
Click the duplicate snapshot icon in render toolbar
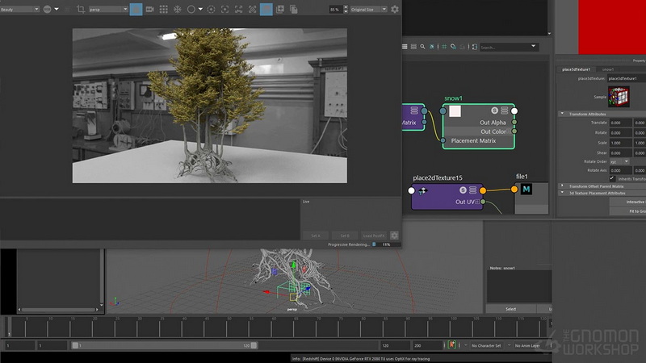click(294, 9)
